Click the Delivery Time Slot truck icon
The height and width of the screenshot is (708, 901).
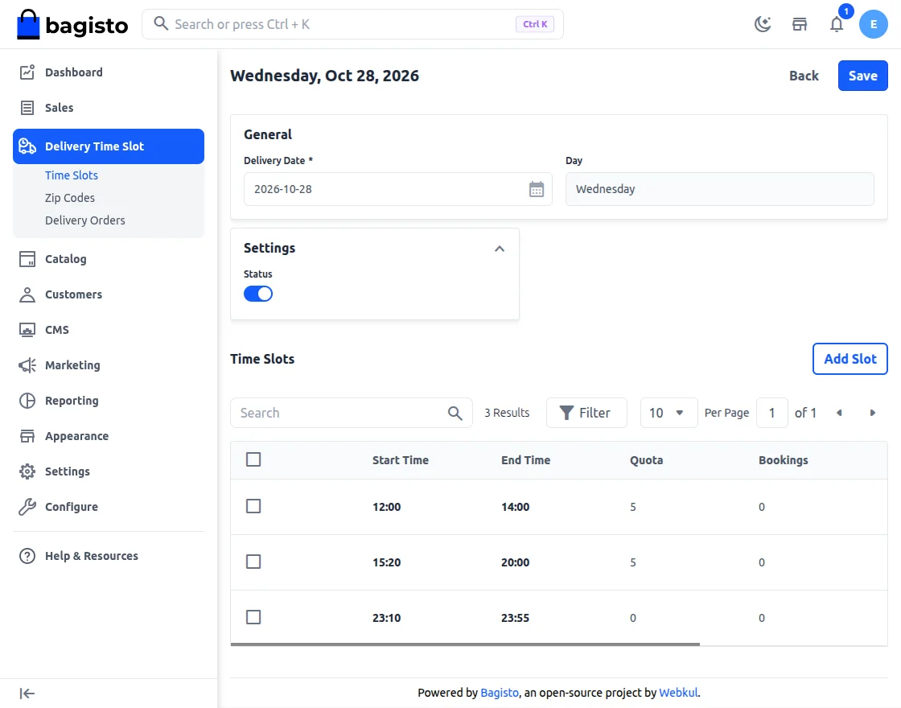(27, 146)
